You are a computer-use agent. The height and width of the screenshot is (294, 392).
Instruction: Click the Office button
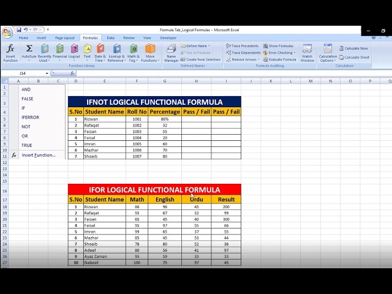click(x=7, y=32)
